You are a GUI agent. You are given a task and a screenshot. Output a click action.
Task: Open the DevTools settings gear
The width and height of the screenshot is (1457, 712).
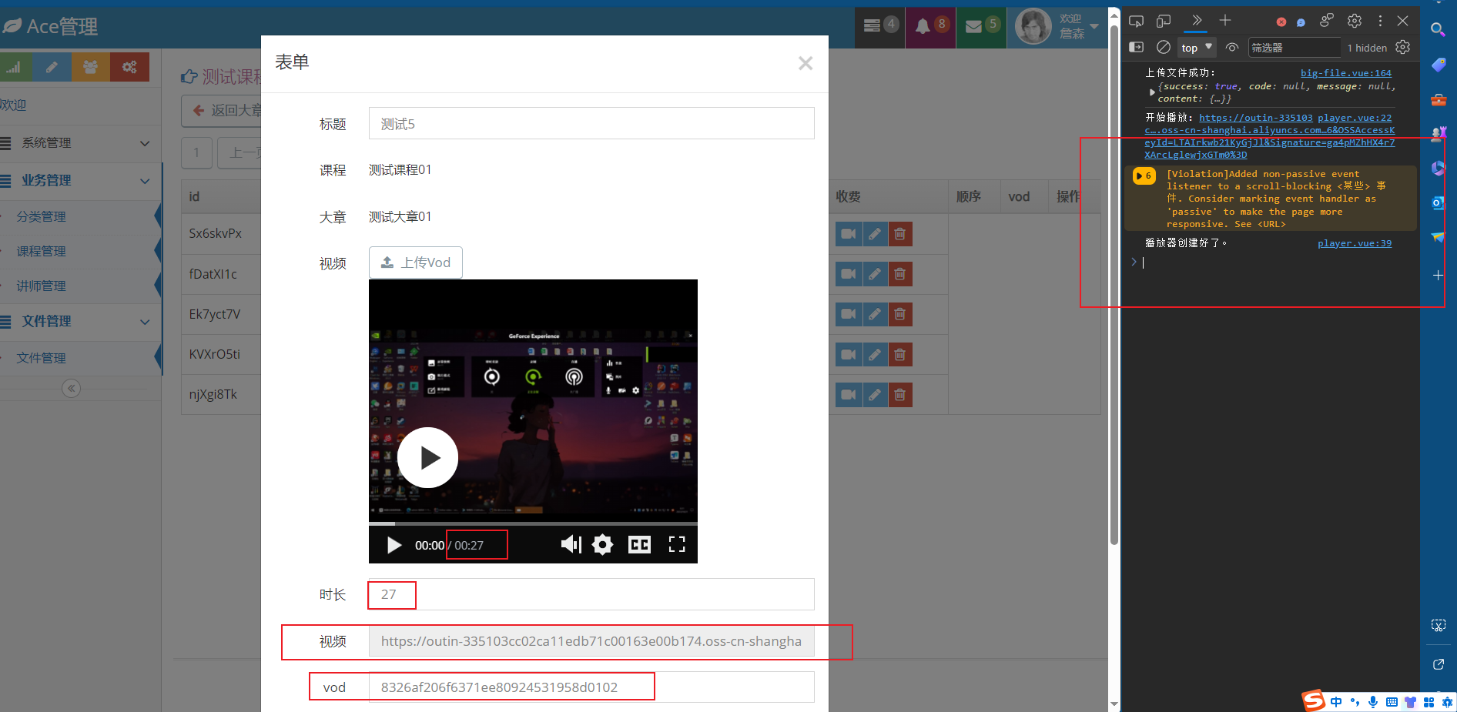(x=1355, y=21)
